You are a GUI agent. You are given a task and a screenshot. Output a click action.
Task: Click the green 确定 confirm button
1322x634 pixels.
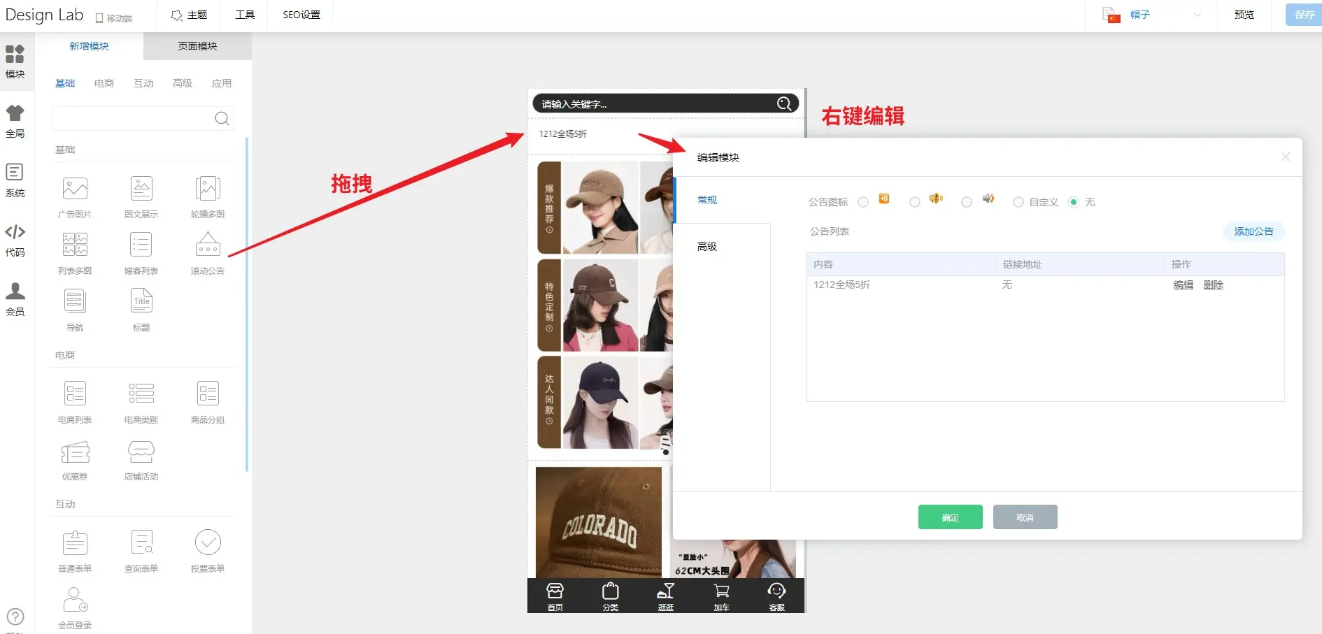tap(950, 517)
